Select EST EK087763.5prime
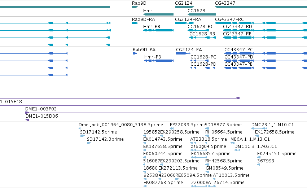Image resolution: width=307 pixels, height=188 pixels. tap(163, 183)
